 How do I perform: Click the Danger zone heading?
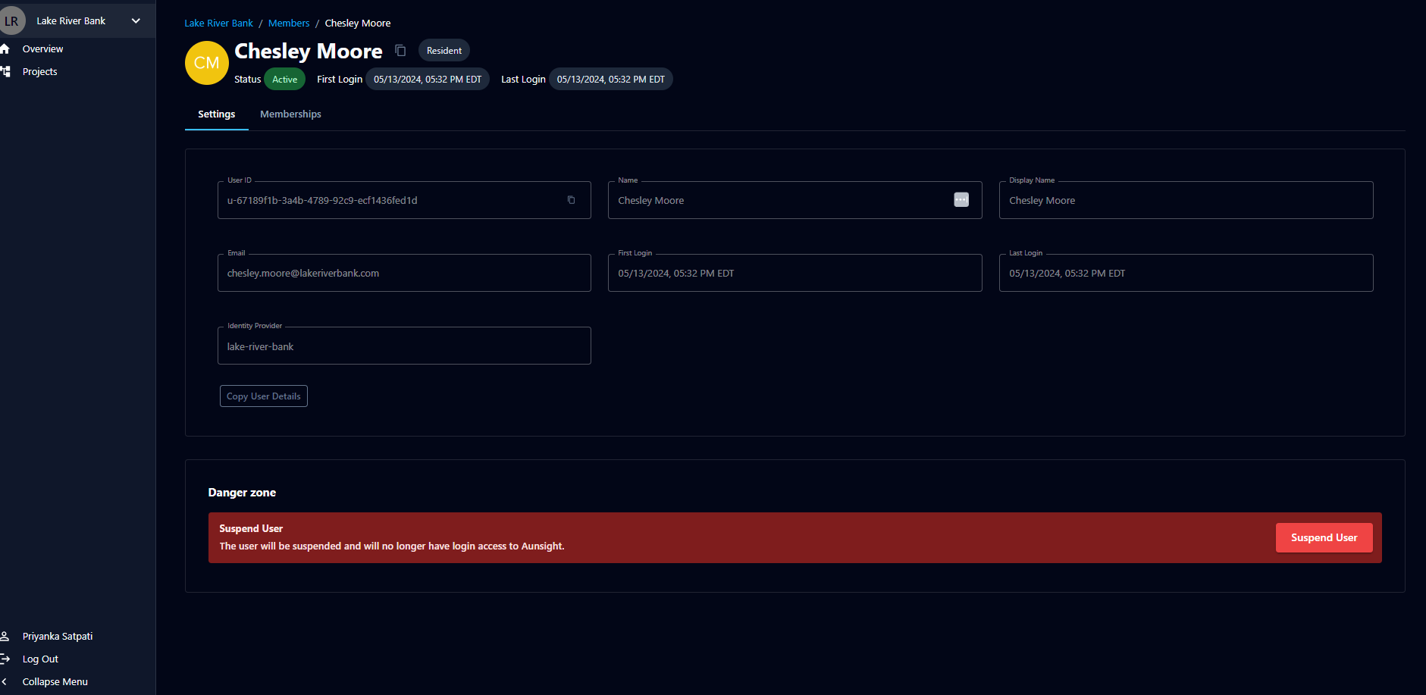click(x=242, y=493)
